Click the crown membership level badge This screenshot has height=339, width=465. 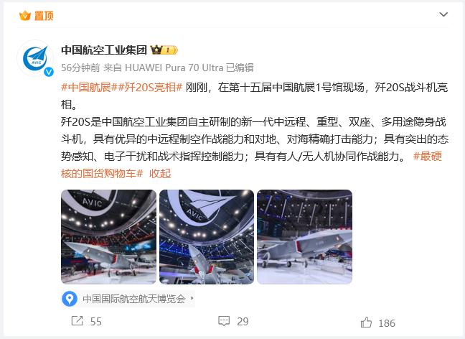(164, 50)
